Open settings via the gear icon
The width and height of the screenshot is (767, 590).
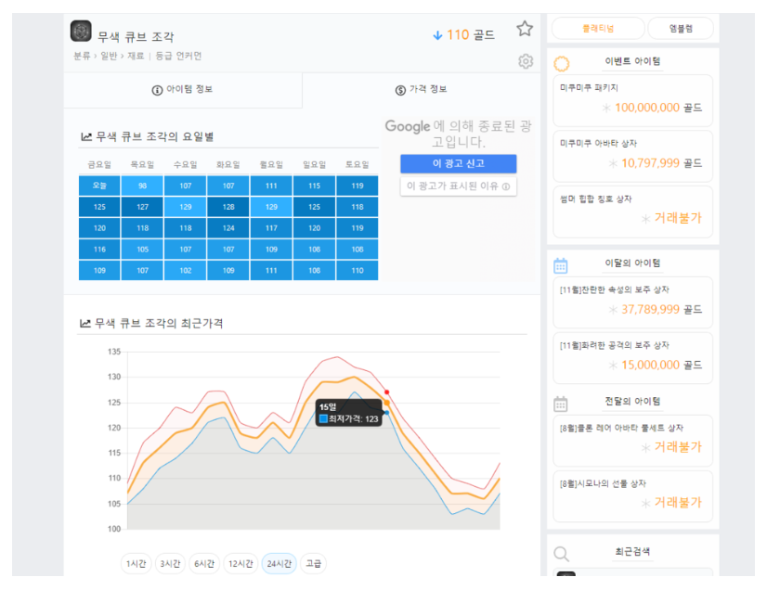[526, 61]
